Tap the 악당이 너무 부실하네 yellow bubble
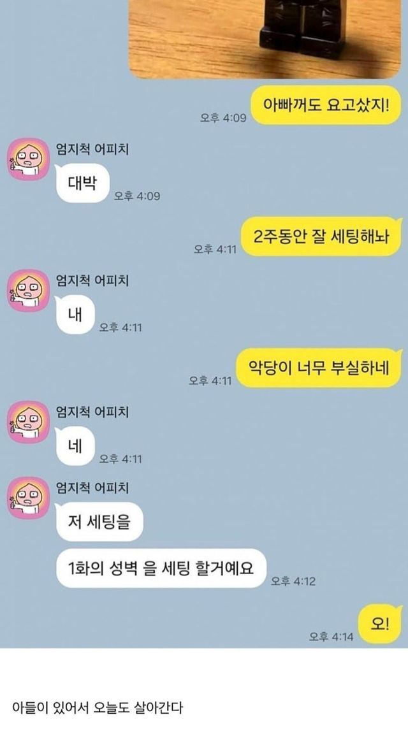Viewport: 408px width, 729px height. click(319, 368)
